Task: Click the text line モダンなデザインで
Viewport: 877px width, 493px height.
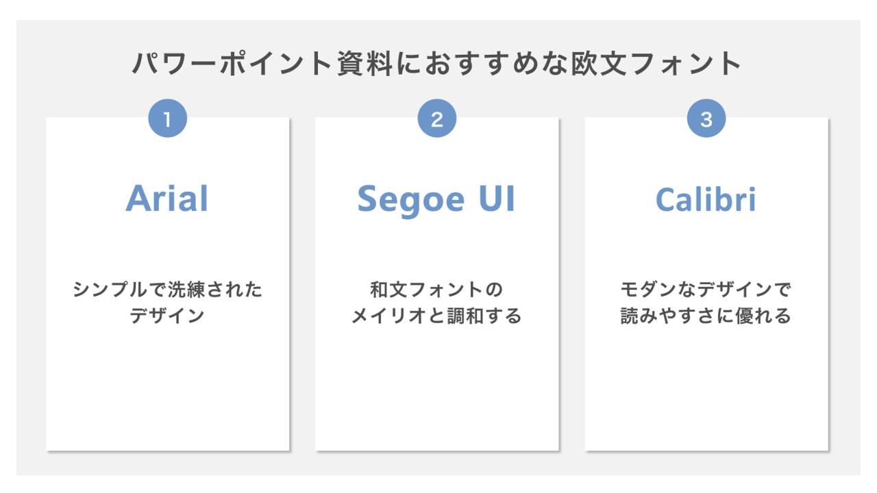Action: click(706, 290)
